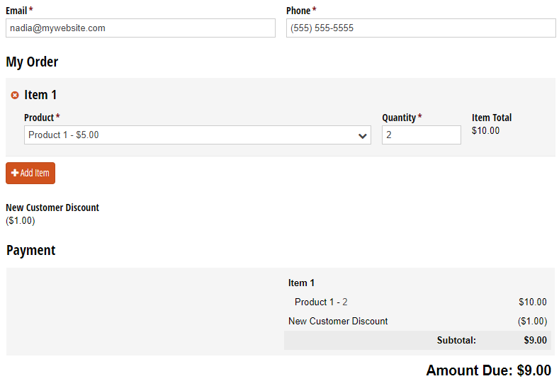Click the Amount Due: $9.00 text
The width and height of the screenshot is (559, 386).
(x=488, y=370)
